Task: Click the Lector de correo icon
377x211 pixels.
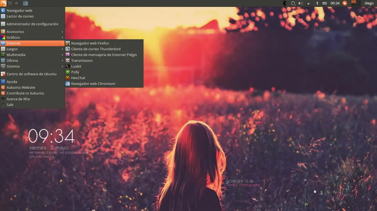Action: pos(3,16)
